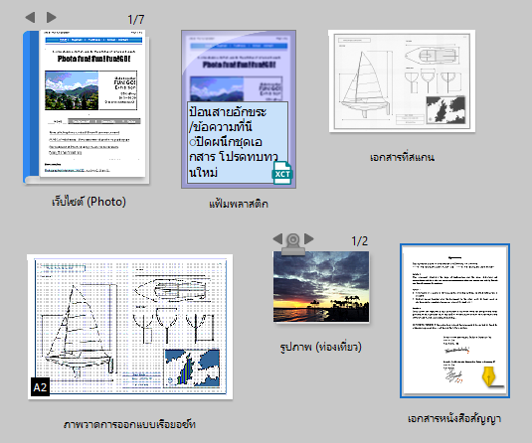The height and width of the screenshot is (443, 532).
Task: Go to next page of รูปภาพ (ท่องเที่ยว) stack
Action: (x=308, y=238)
